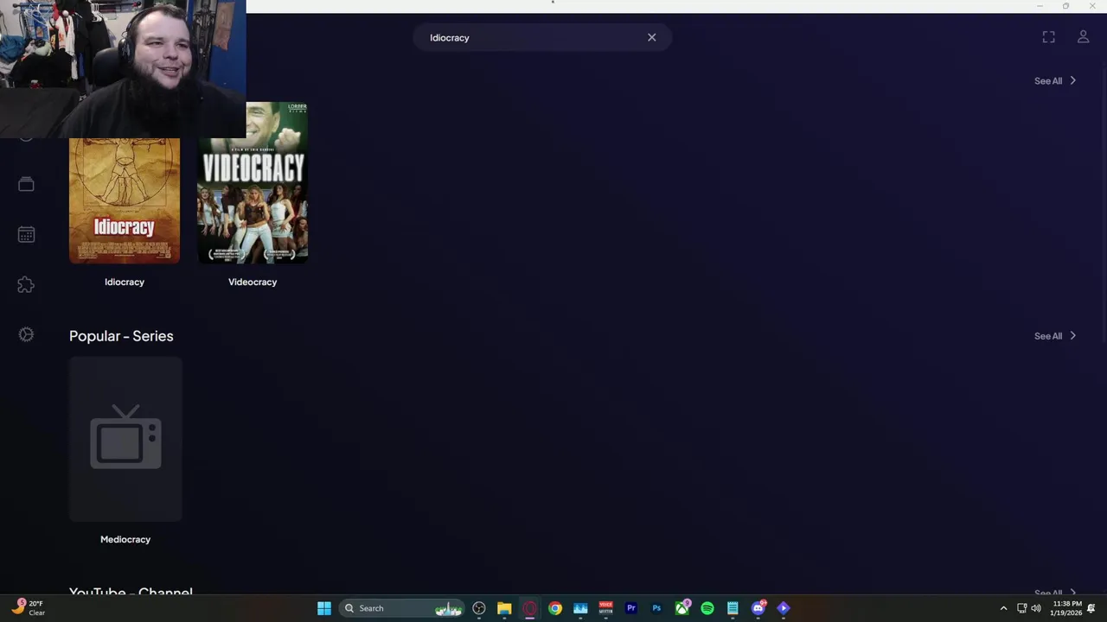Open the Opera browser taskbar icon

click(529, 608)
